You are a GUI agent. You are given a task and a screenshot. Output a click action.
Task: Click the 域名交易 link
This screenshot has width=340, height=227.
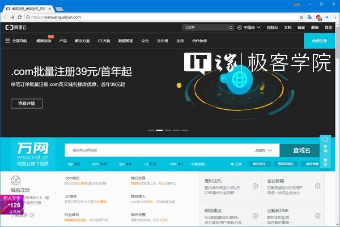[x=138, y=178]
